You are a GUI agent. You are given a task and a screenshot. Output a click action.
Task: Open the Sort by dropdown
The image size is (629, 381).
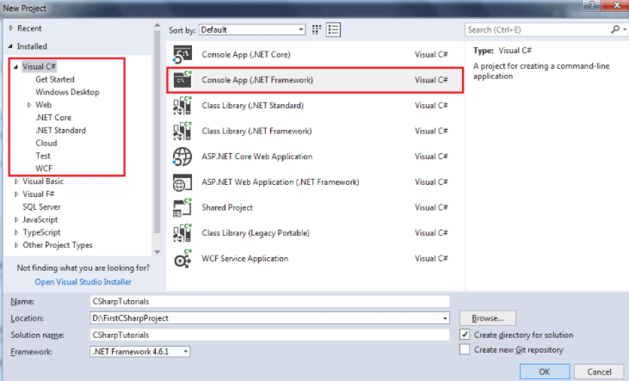click(251, 30)
